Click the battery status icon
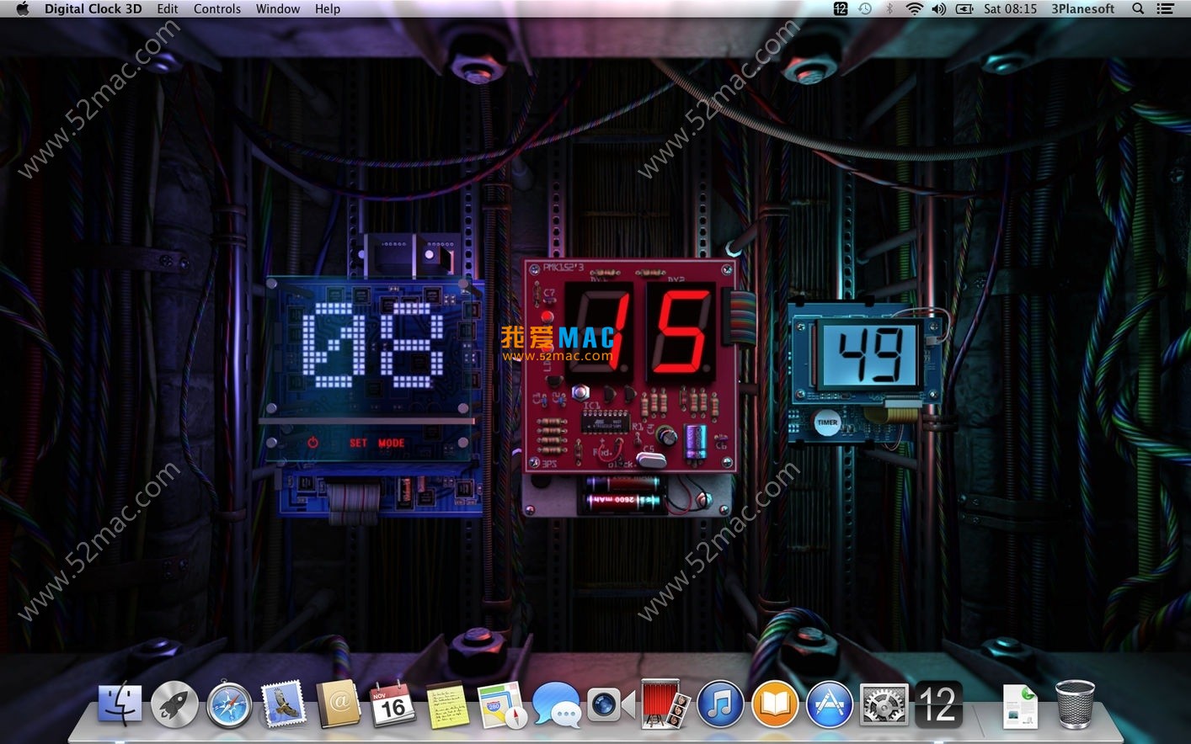The width and height of the screenshot is (1191, 744). (x=964, y=8)
